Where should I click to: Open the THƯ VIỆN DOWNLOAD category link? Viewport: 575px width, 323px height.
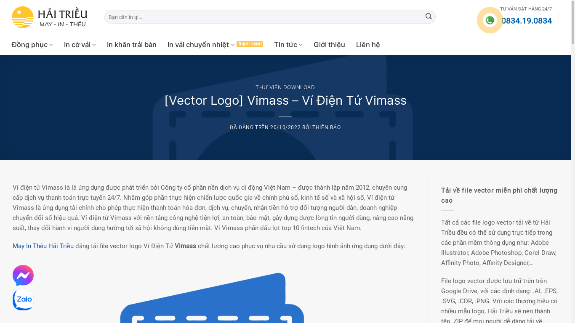tap(285, 87)
